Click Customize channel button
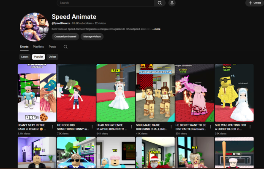 (65, 37)
